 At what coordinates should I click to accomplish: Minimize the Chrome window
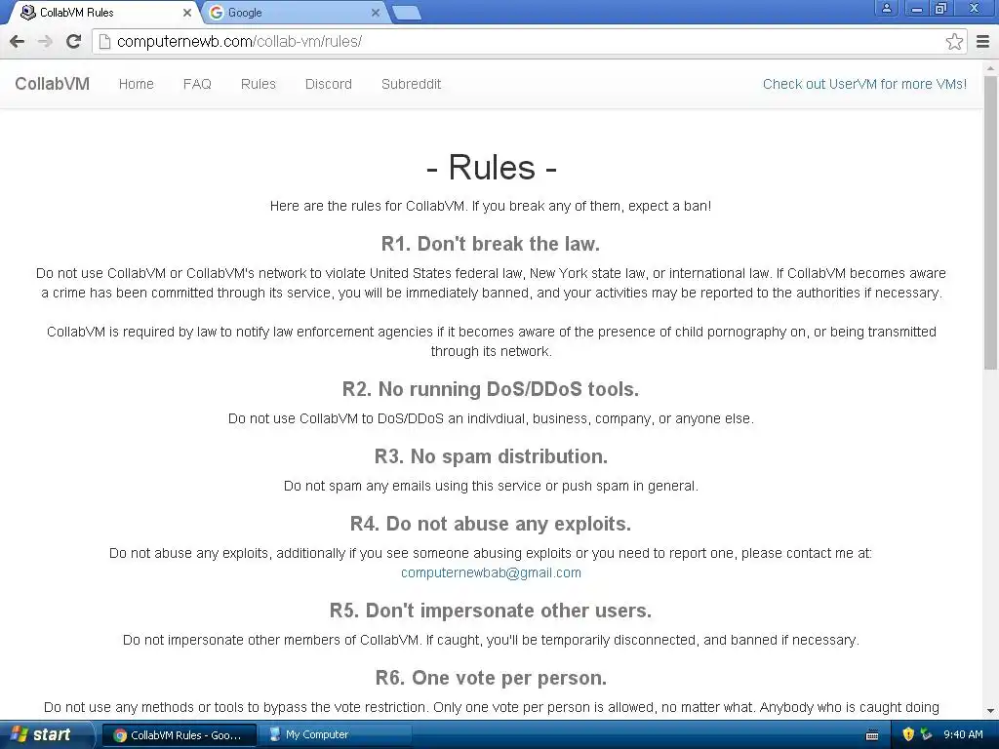point(917,8)
